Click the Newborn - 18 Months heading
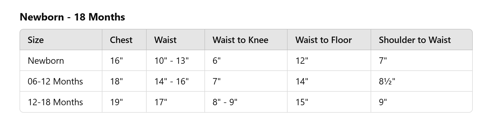The image size is (491, 128). pos(72,17)
